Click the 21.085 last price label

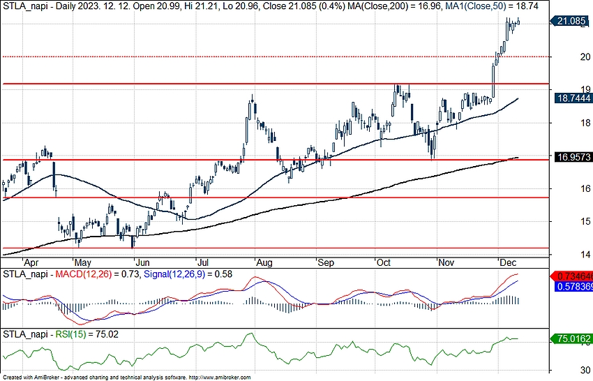tap(570, 21)
